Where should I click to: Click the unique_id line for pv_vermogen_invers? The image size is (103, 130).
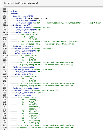(31, 18)
